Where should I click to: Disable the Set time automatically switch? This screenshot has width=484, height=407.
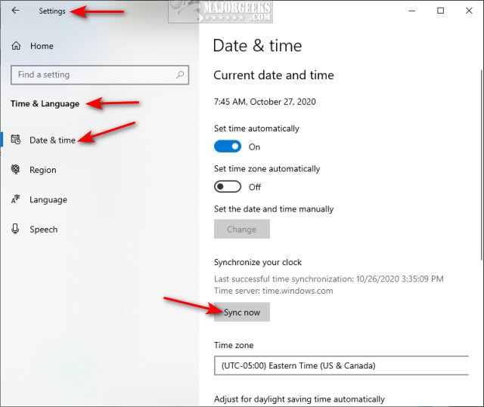pos(228,146)
